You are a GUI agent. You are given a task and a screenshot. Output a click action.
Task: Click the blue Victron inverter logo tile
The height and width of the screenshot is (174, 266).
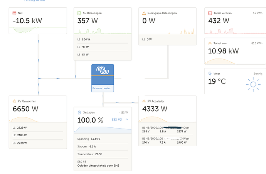[x=103, y=75]
